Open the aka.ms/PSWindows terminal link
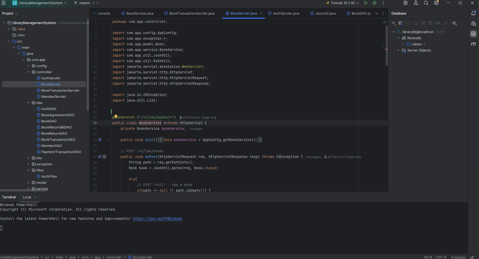The image size is (479, 259). [157, 219]
